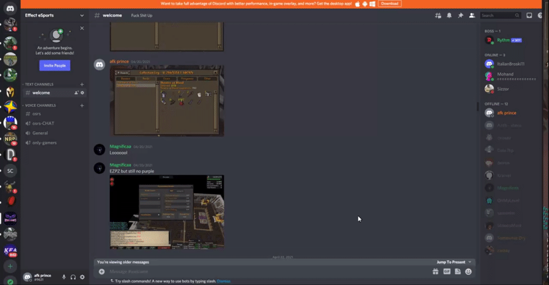Toggle microphone mute
The width and height of the screenshot is (549, 285).
(x=64, y=277)
